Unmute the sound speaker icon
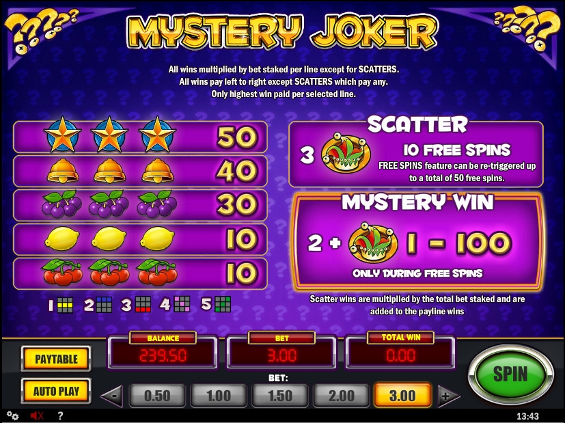 coord(37,415)
